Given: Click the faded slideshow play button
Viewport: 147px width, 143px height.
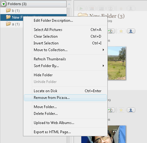Looking at the screenshot, I should 81,9.
